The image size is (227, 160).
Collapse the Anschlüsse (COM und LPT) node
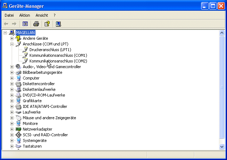[12, 44]
